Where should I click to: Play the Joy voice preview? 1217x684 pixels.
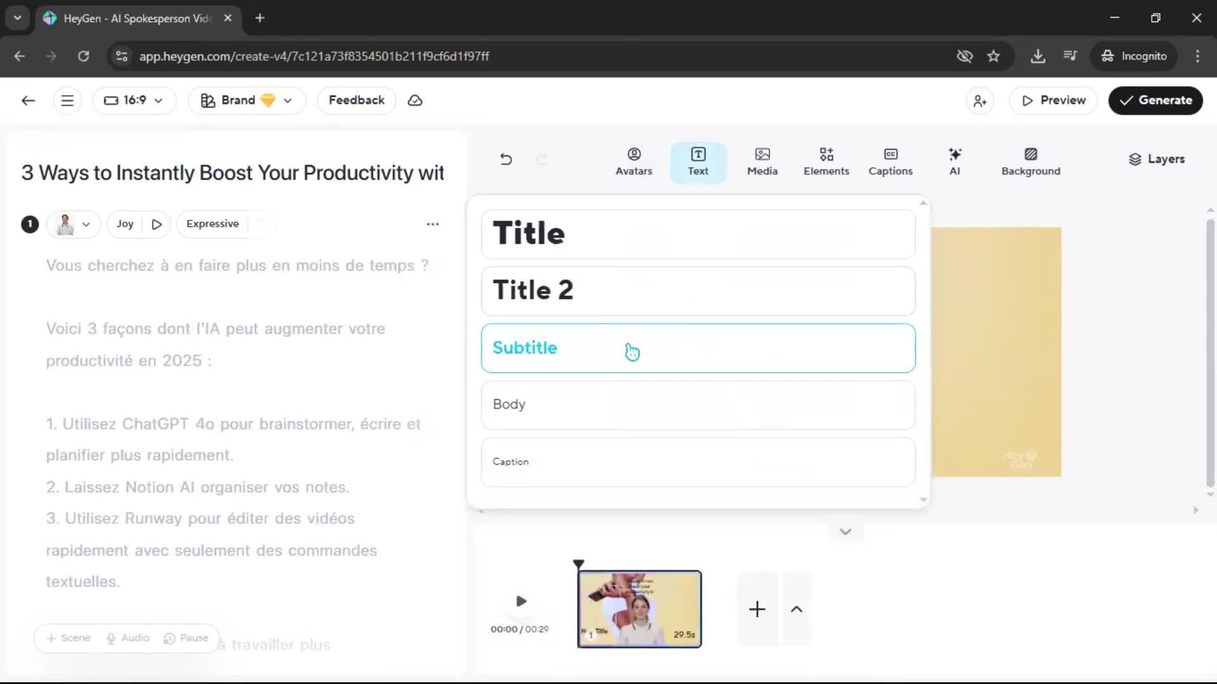click(157, 224)
